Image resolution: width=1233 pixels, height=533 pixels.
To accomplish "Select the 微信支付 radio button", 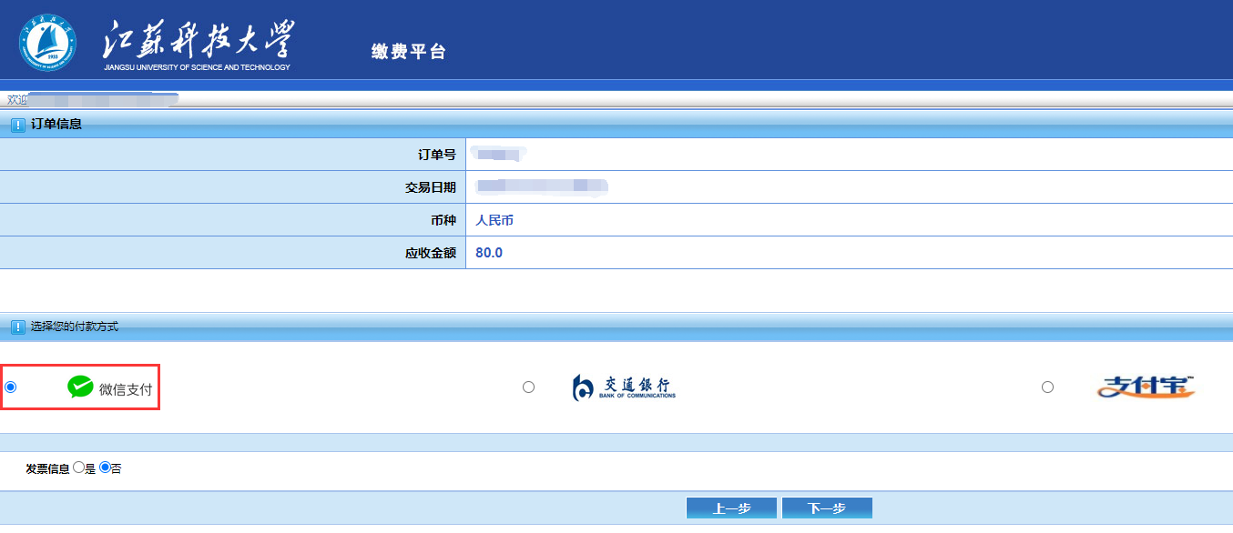I will (11, 387).
